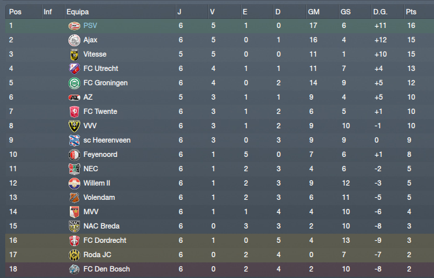Select the Roda JC club logo
Viewport: 434px width, 278px height.
click(x=73, y=255)
